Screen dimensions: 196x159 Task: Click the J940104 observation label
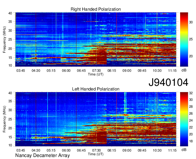(x=168, y=82)
